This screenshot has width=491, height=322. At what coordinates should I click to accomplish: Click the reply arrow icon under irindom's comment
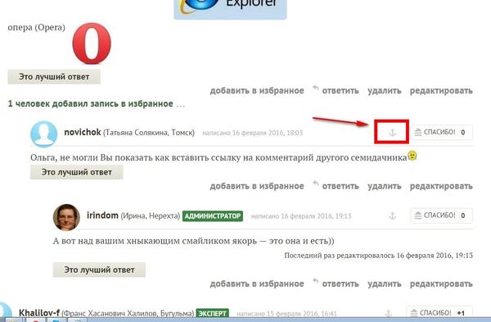pyautogui.click(x=316, y=281)
